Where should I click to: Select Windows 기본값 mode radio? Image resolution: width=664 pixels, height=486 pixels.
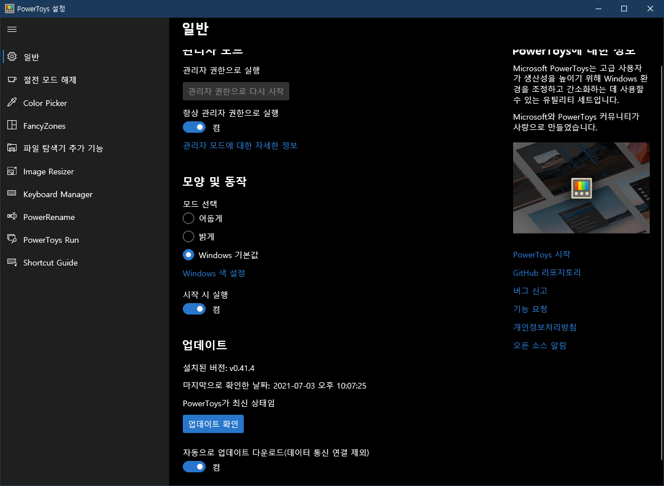coord(188,255)
